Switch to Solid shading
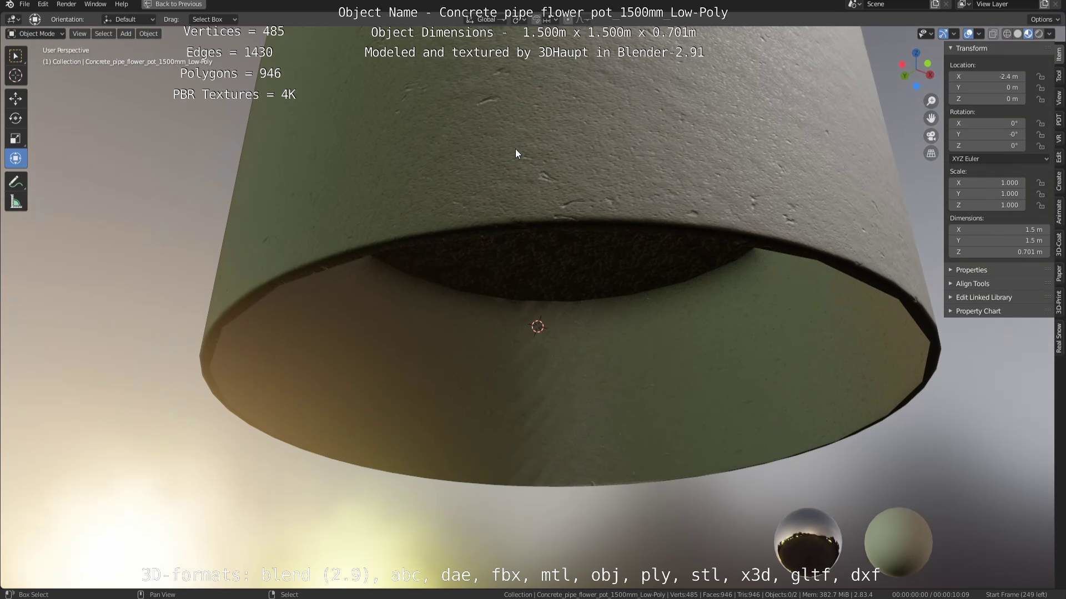Viewport: 1066px width, 599px height. (1018, 34)
